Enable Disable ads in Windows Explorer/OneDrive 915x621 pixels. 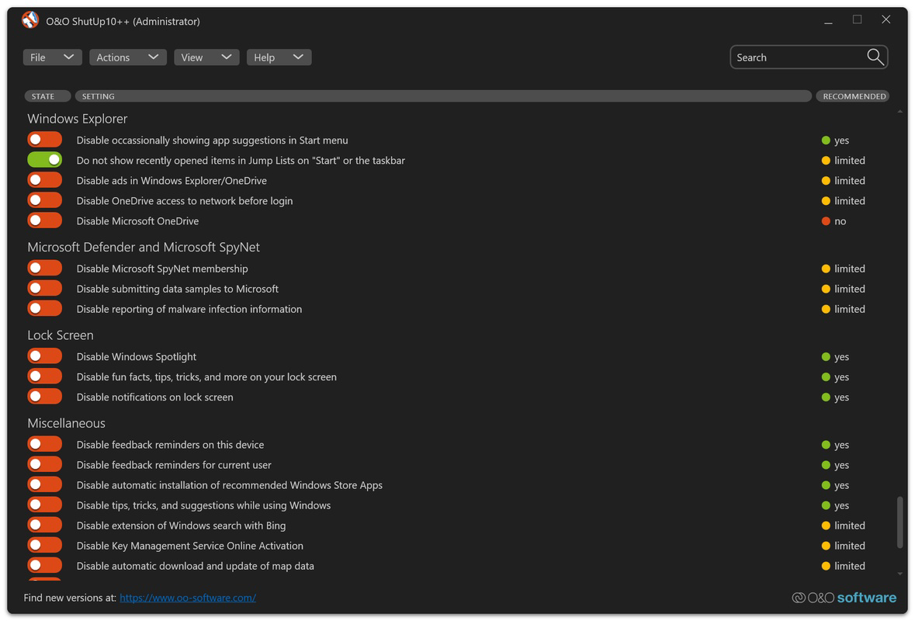tap(44, 180)
